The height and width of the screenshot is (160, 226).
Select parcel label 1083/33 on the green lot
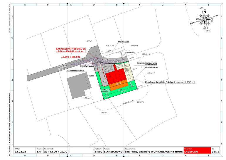[105, 89]
